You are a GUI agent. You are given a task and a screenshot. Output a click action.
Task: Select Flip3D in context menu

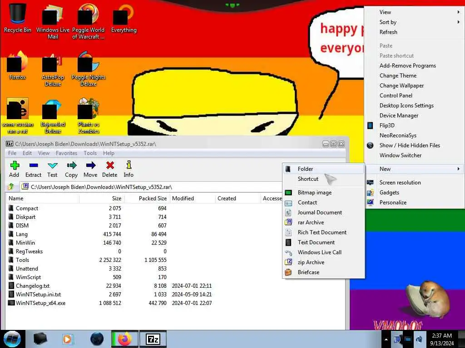click(415, 126)
